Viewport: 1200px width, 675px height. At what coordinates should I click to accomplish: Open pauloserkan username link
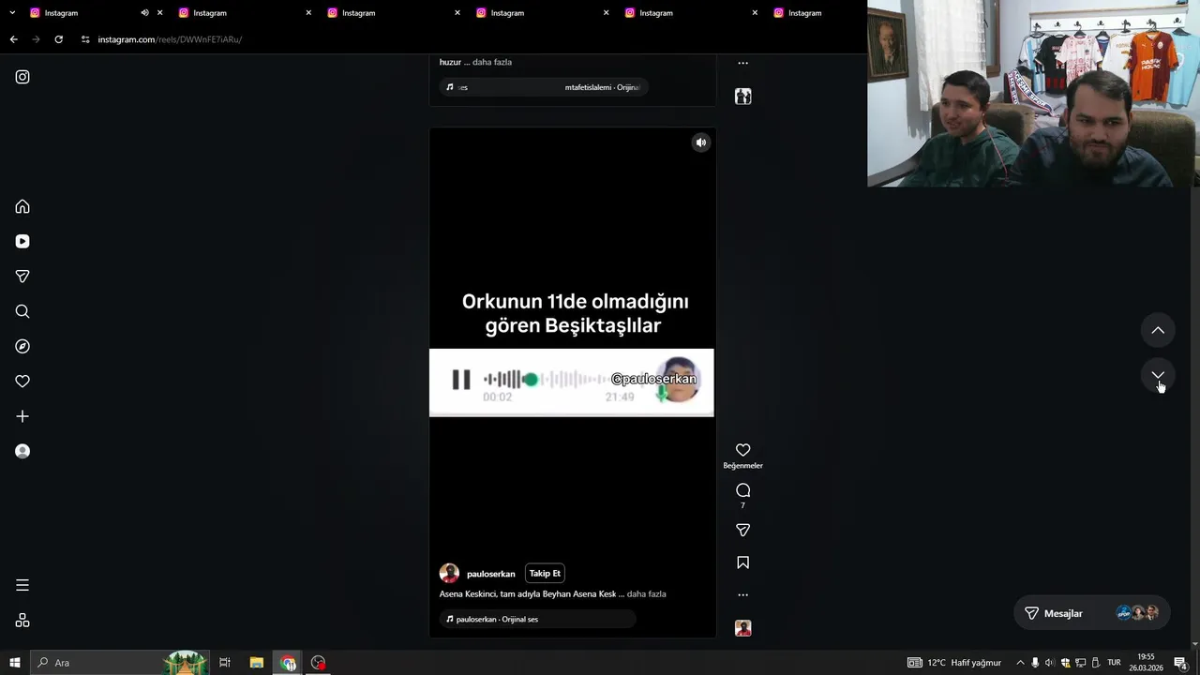pos(491,574)
